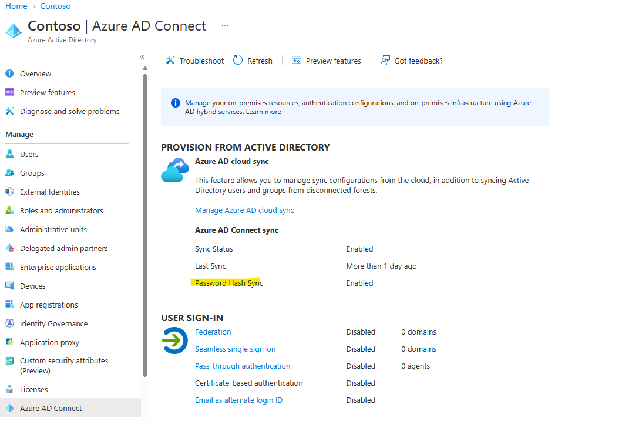The image size is (622, 421).
Task: Select the Groups icon in the sidebar
Action: (x=13, y=173)
